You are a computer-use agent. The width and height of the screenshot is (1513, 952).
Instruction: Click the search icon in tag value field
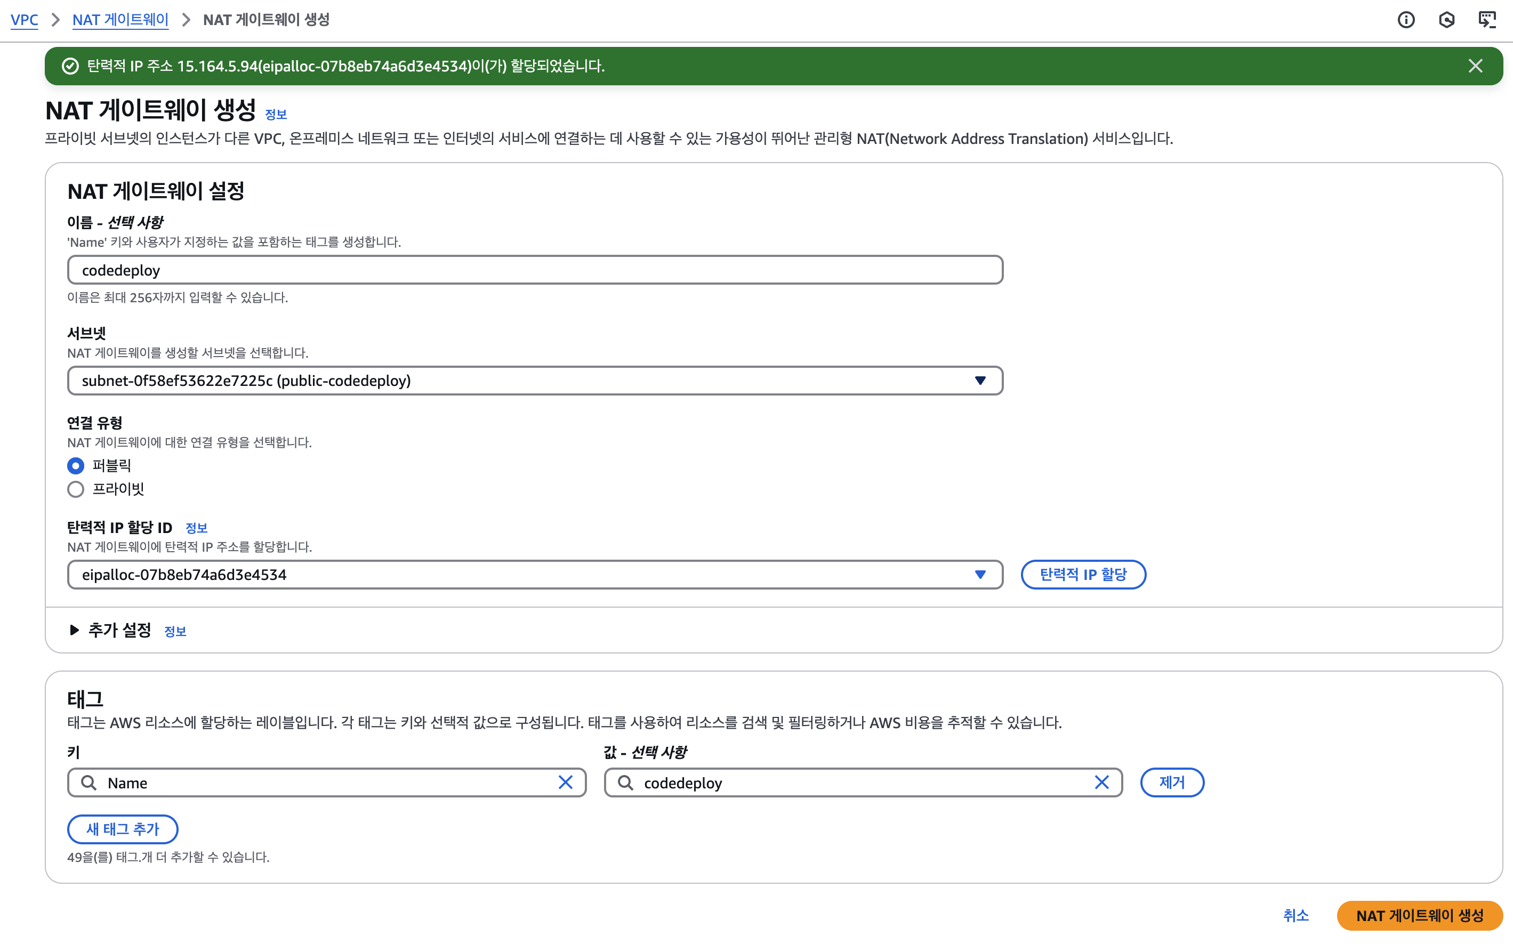[x=625, y=782]
